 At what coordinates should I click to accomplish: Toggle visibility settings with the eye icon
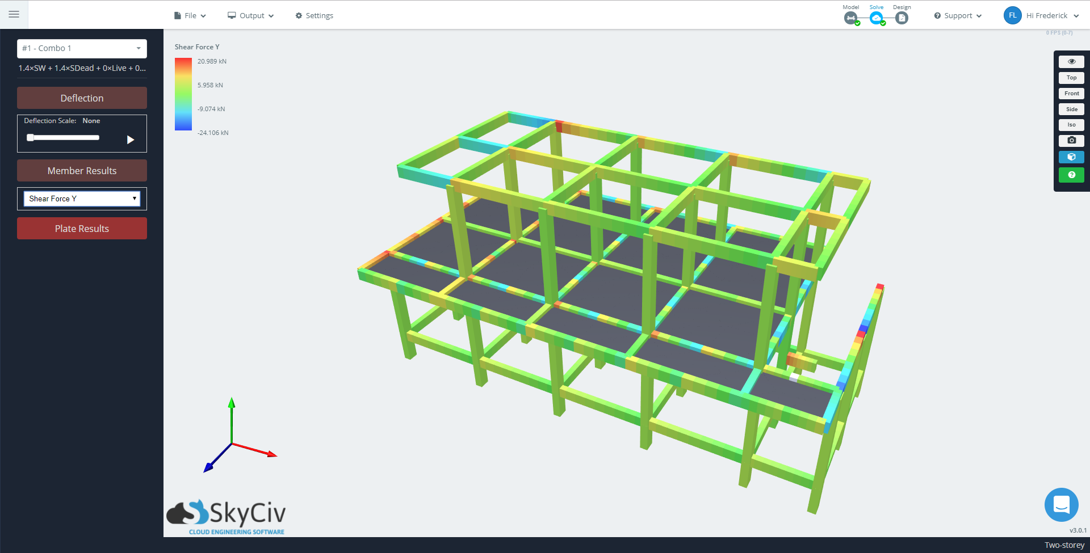1071,61
